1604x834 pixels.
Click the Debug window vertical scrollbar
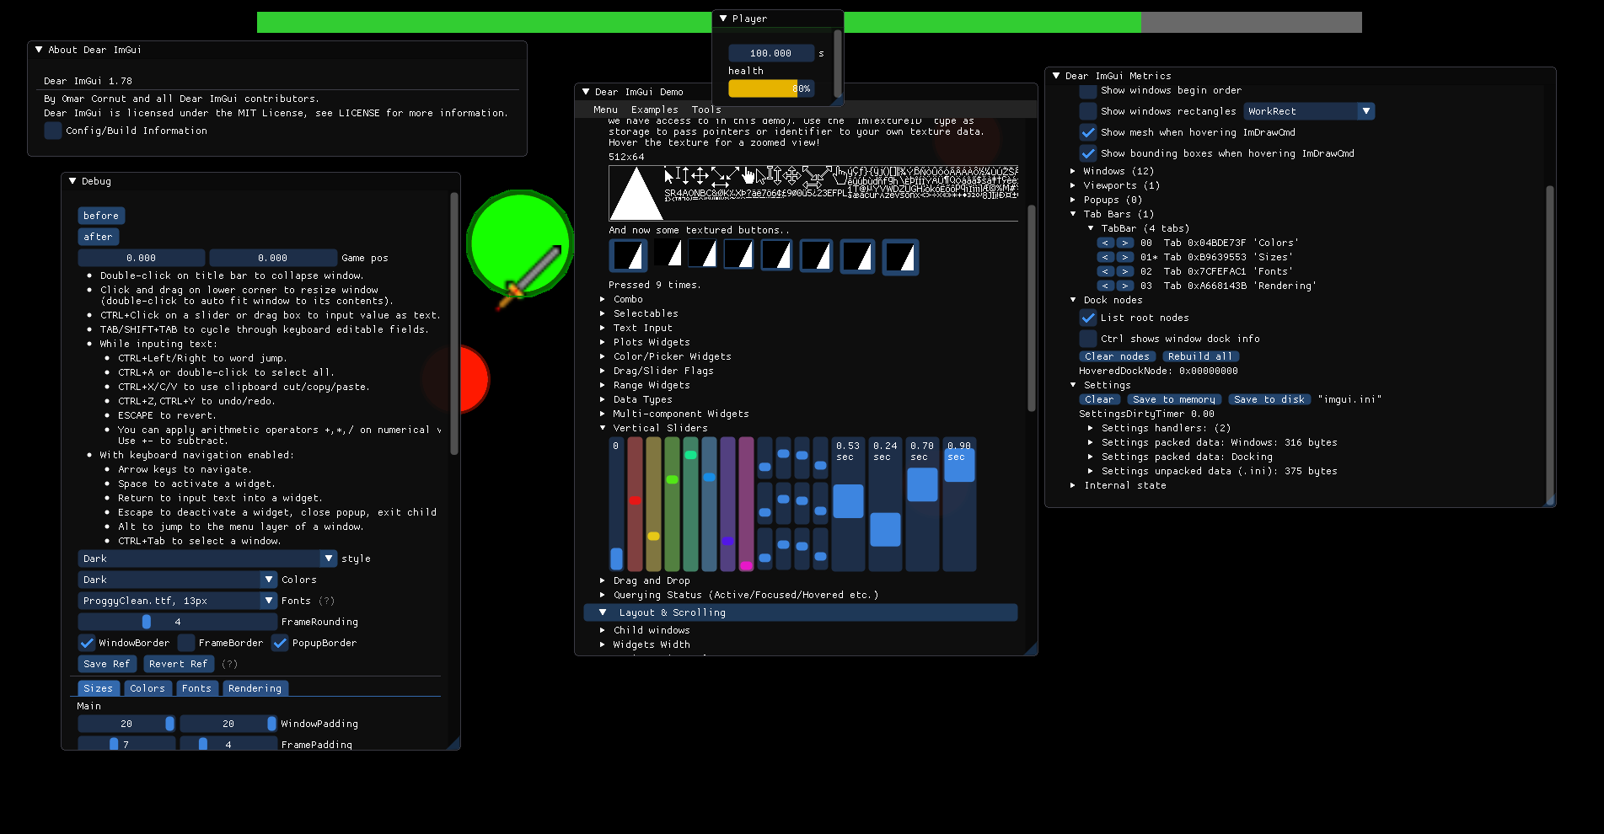click(454, 324)
